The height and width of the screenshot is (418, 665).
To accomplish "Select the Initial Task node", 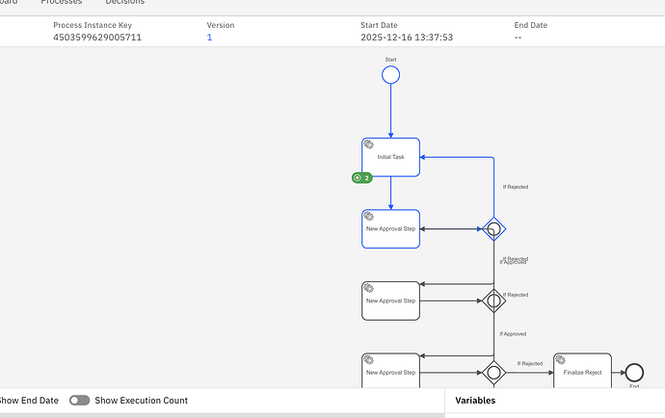I will point(390,157).
